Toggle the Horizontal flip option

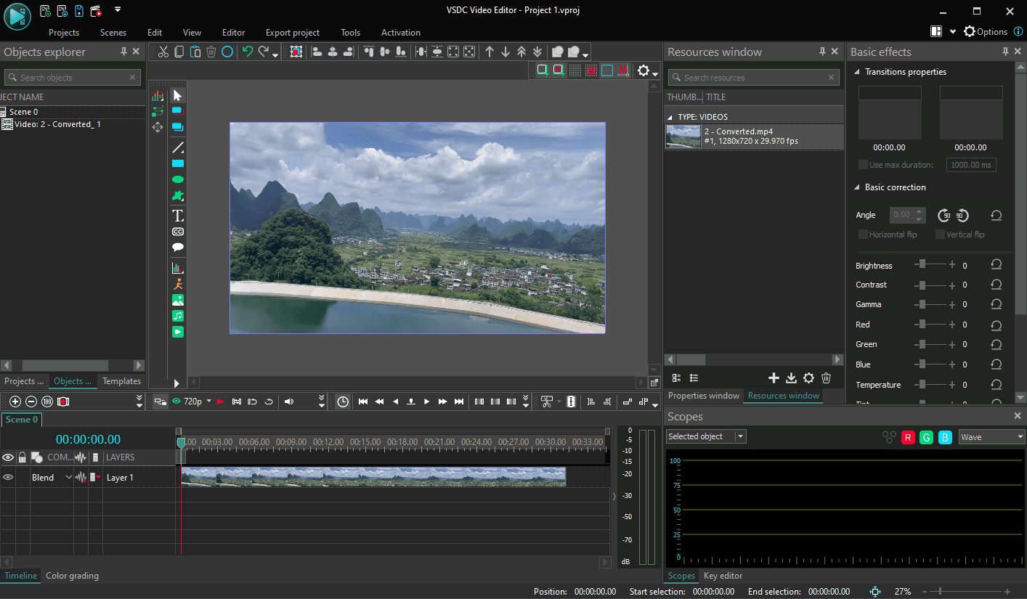pos(863,234)
